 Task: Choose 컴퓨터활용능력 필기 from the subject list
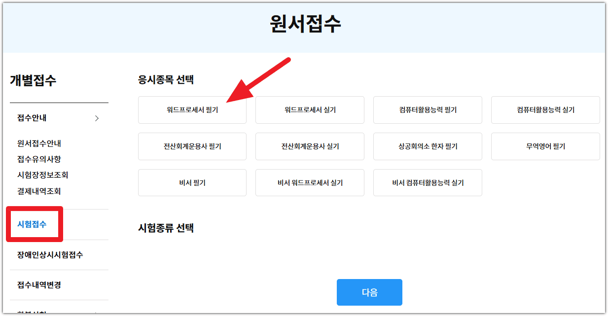pos(428,110)
